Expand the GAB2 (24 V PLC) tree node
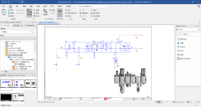This screenshot has height=107, width=201. tap(4, 53)
